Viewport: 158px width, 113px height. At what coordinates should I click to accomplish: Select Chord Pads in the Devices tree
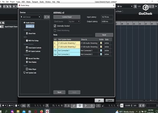click(x=32, y=33)
